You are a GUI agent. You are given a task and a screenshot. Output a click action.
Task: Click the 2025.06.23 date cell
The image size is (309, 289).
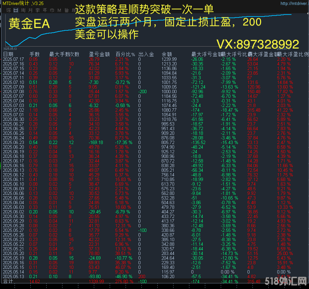tap(14, 142)
